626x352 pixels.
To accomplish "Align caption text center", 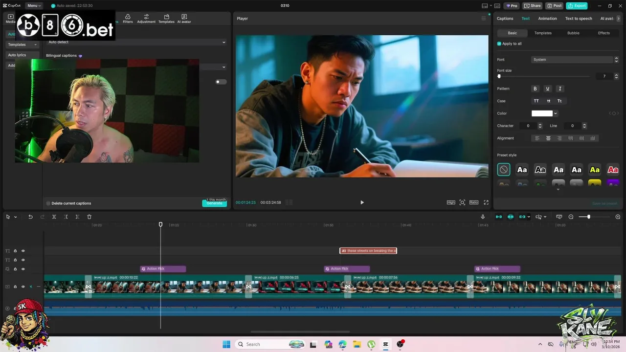I will click(548, 138).
